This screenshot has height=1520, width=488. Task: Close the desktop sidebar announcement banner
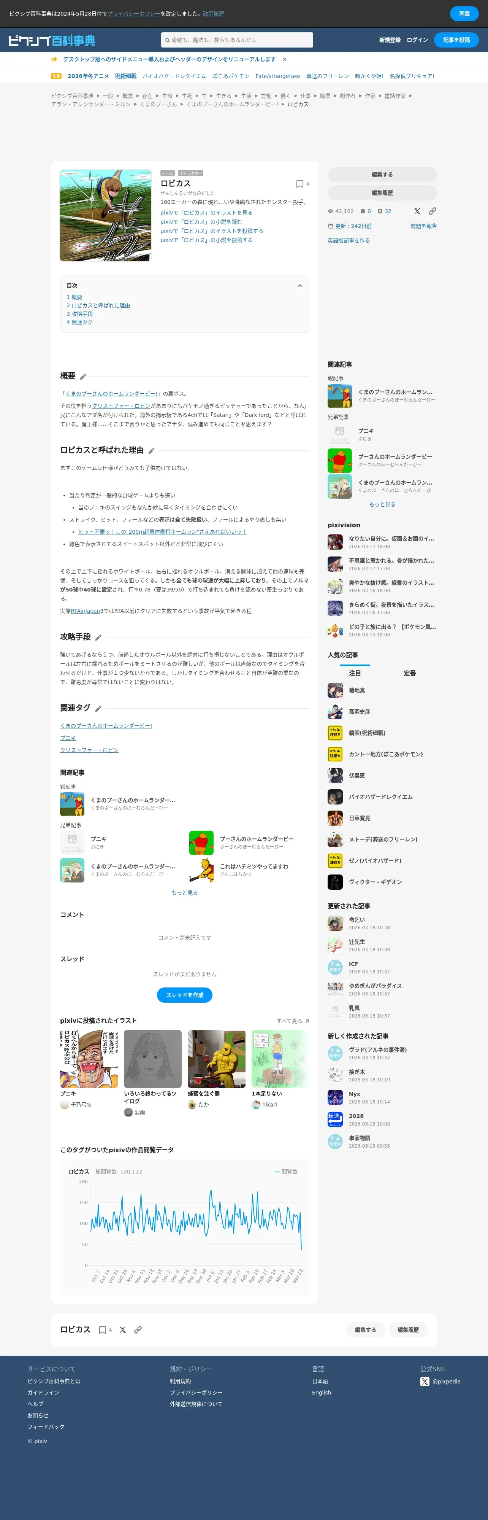pyautogui.click(x=285, y=60)
